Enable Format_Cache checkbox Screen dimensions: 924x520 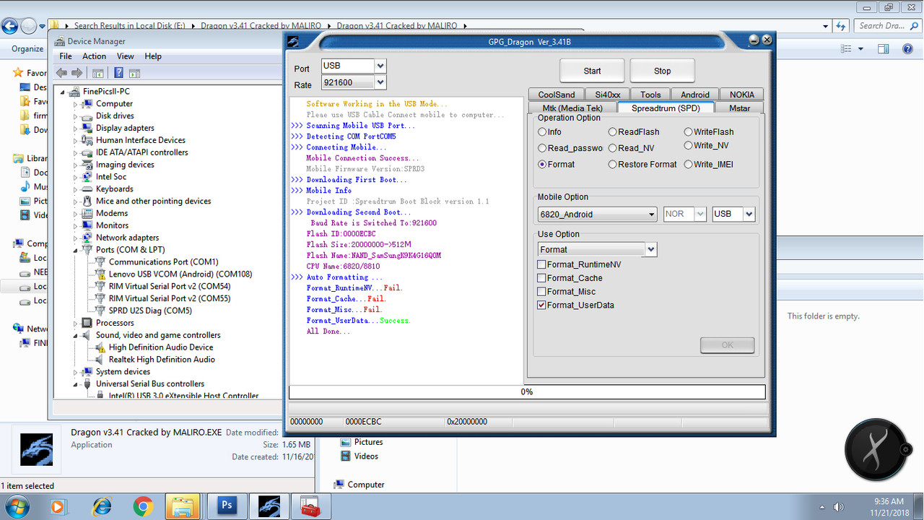tap(541, 278)
